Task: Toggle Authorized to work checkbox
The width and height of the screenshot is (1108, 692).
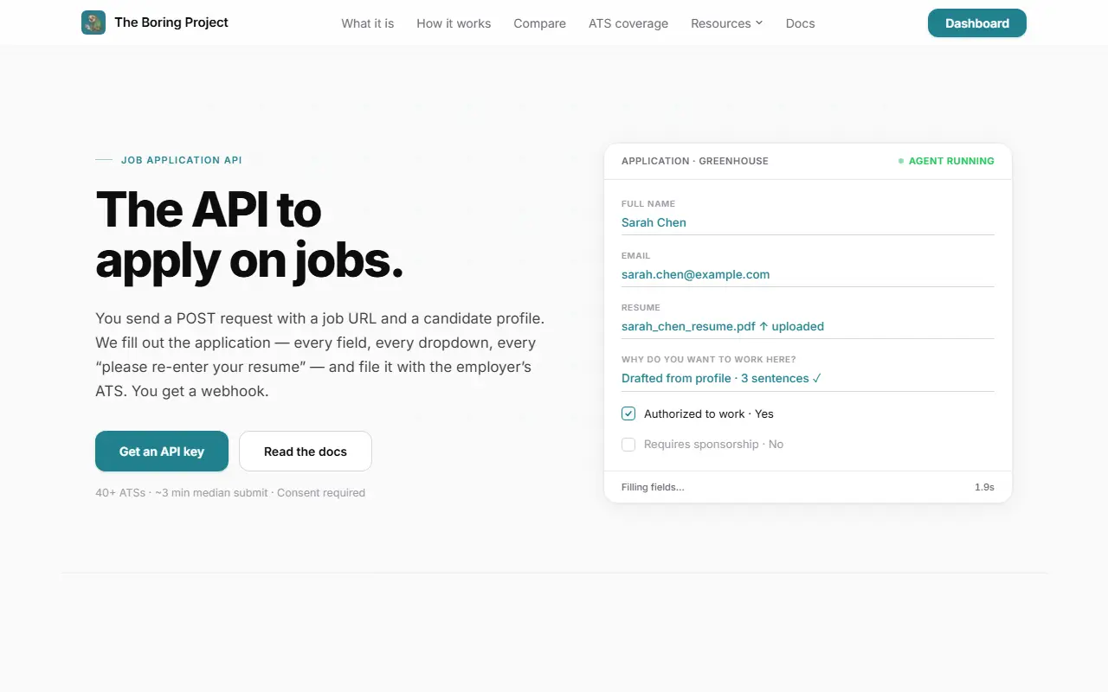Action: coord(628,413)
